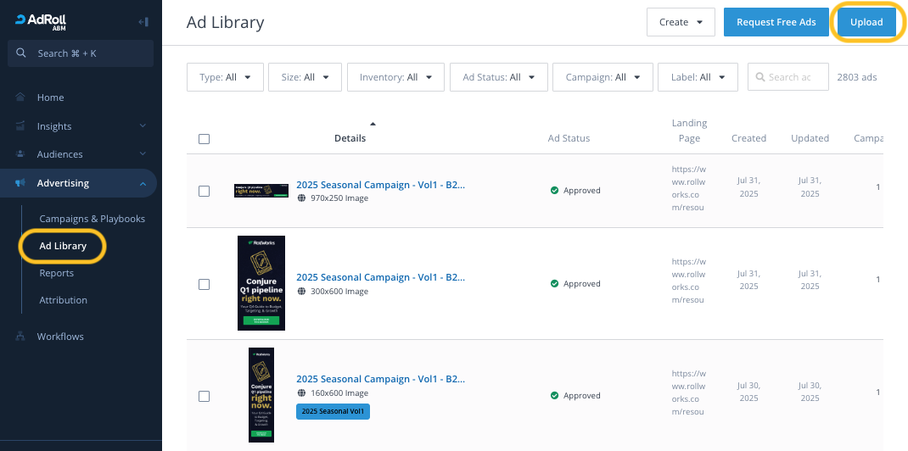Select the checkbox for the 300x600 Image ad
Image resolution: width=908 pixels, height=451 pixels.
coord(204,284)
